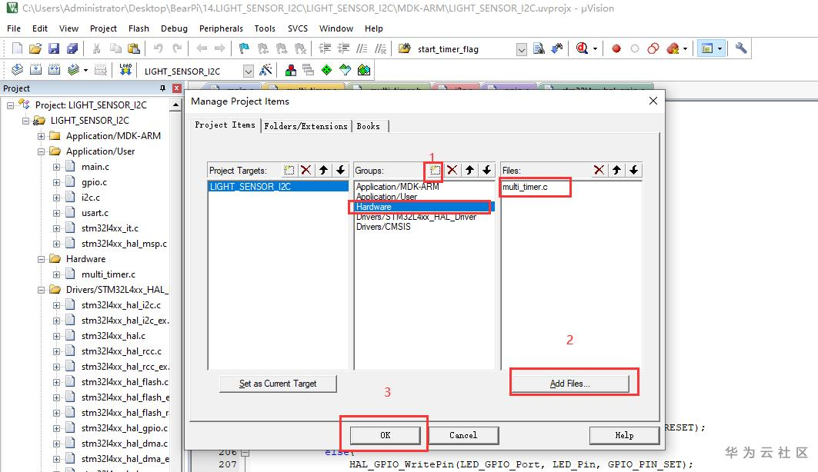
Task: Click the Save All icon
Action: (72, 48)
